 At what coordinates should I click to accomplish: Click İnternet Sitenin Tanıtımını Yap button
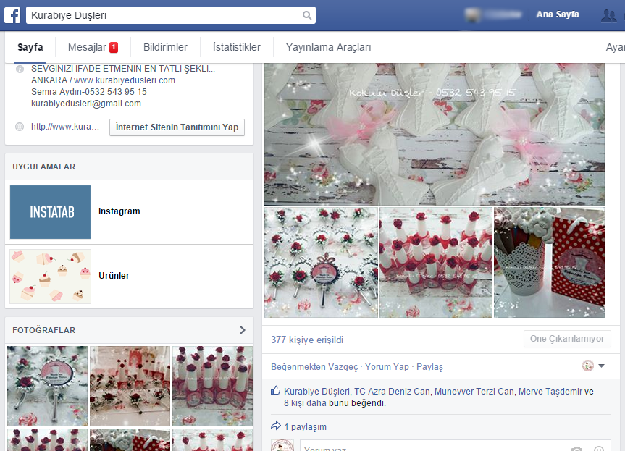[177, 127]
